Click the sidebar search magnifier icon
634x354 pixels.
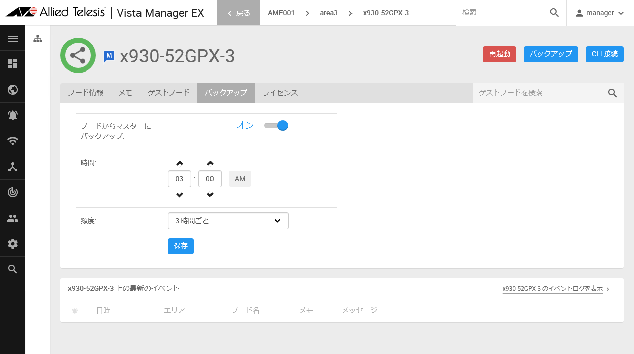[13, 269]
